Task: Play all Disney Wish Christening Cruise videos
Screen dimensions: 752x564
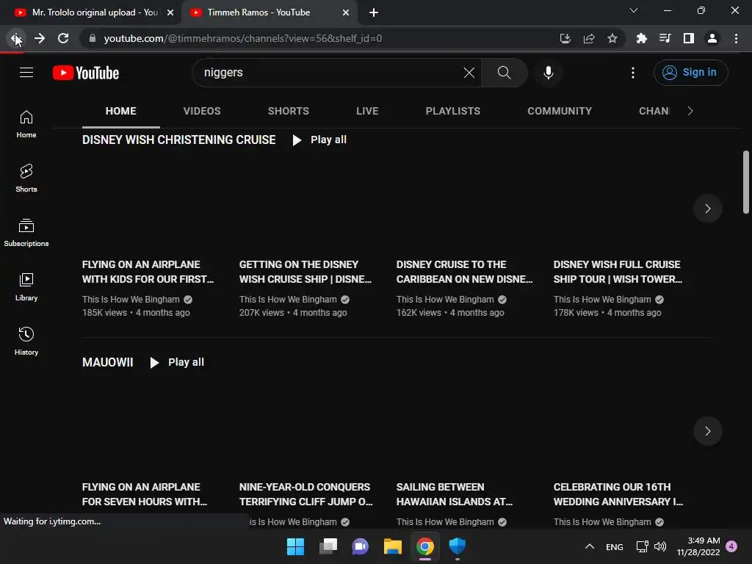Action: click(319, 140)
